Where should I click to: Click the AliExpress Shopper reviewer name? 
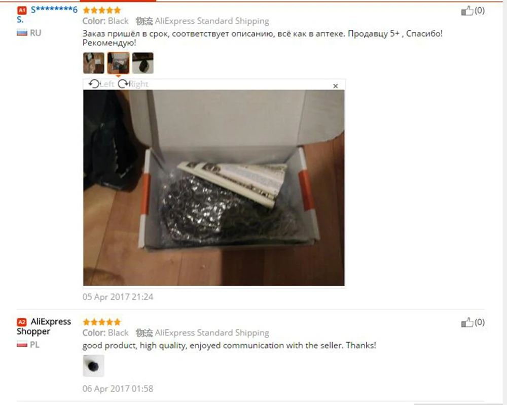tap(44, 326)
